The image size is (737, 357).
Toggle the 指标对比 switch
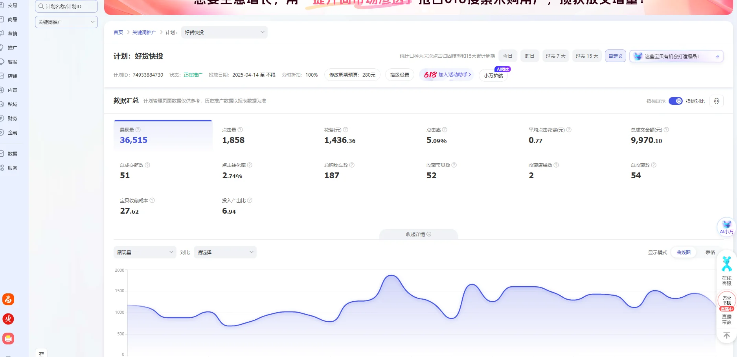[675, 101]
